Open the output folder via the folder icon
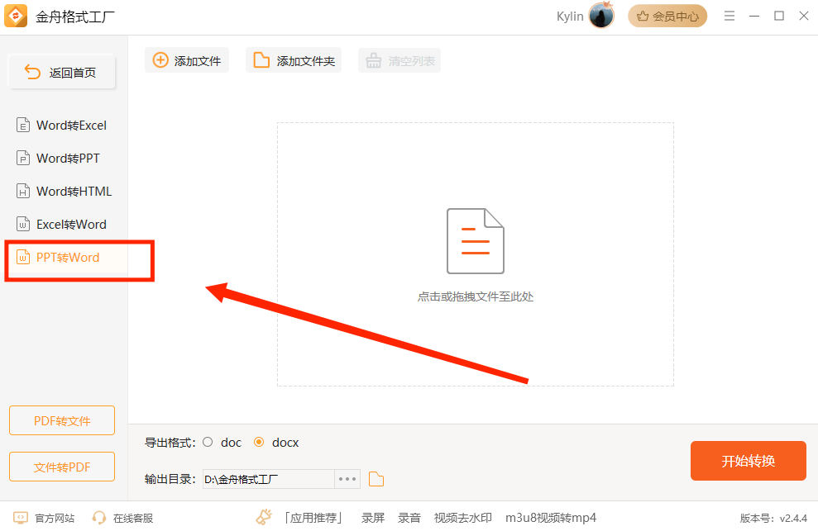This screenshot has width=818, height=531. coord(376,479)
